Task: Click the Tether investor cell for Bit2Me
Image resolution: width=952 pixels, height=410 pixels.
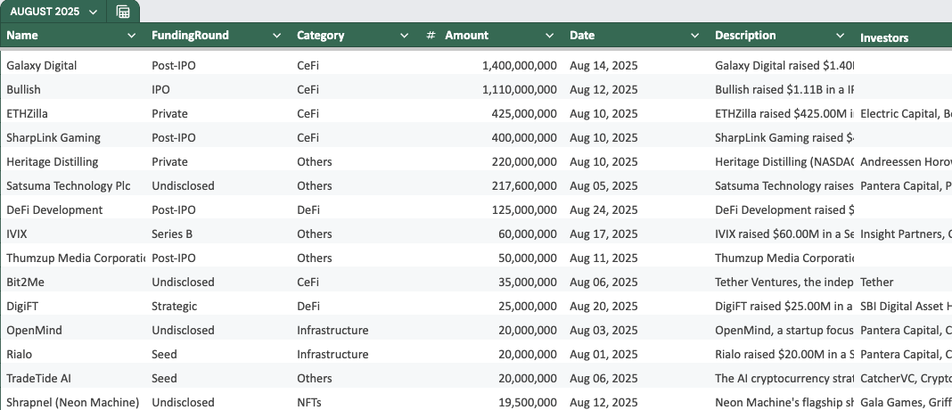Action: click(904, 282)
